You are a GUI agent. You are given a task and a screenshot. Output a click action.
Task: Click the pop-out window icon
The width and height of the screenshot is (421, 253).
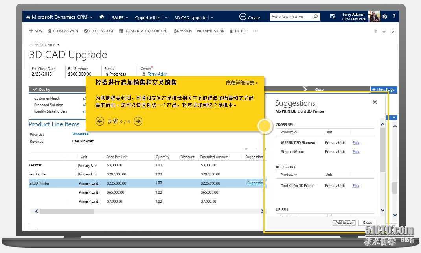(393, 31)
